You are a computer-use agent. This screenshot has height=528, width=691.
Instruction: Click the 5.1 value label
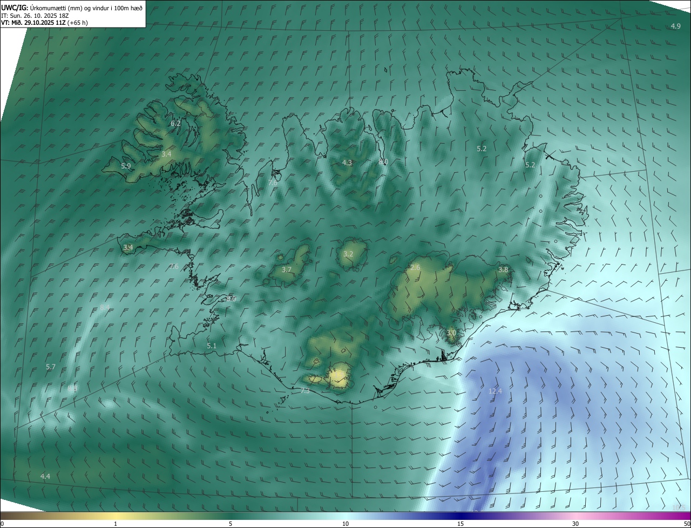212,346
